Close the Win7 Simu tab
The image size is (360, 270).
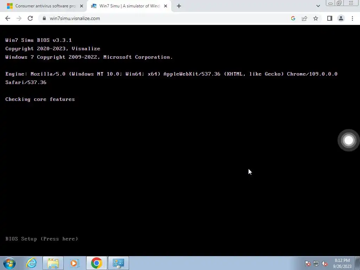click(x=166, y=6)
